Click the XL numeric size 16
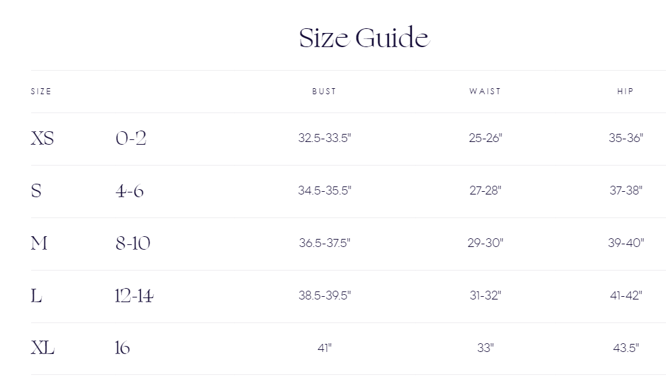666x389 pixels. click(123, 348)
